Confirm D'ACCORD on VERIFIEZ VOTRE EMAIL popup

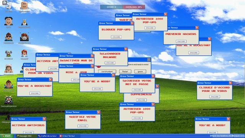[x=83, y=126]
